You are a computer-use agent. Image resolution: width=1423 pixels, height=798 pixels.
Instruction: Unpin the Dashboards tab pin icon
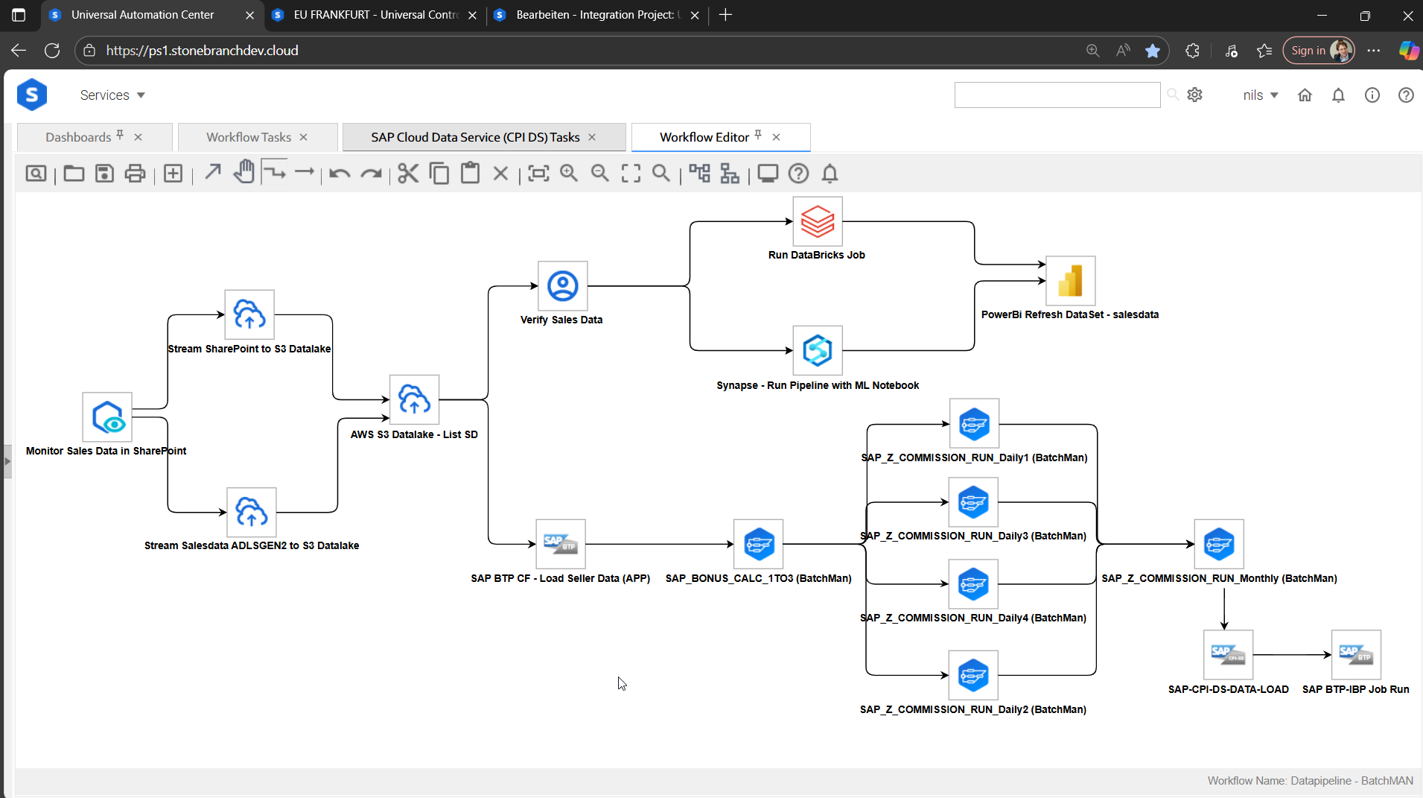(120, 135)
